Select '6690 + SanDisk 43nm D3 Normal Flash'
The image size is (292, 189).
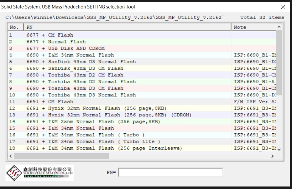(x=142, y=62)
